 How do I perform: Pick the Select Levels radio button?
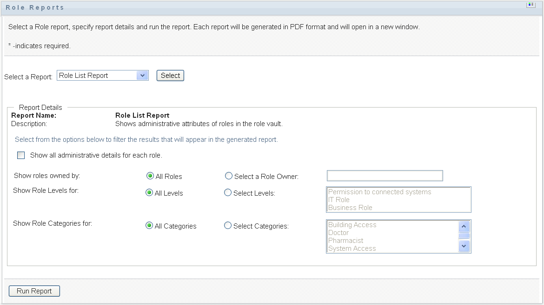[x=228, y=193]
